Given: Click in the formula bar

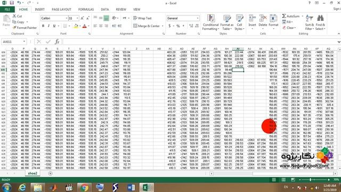Looking at the screenshot, I should pyautogui.click(x=200, y=42).
